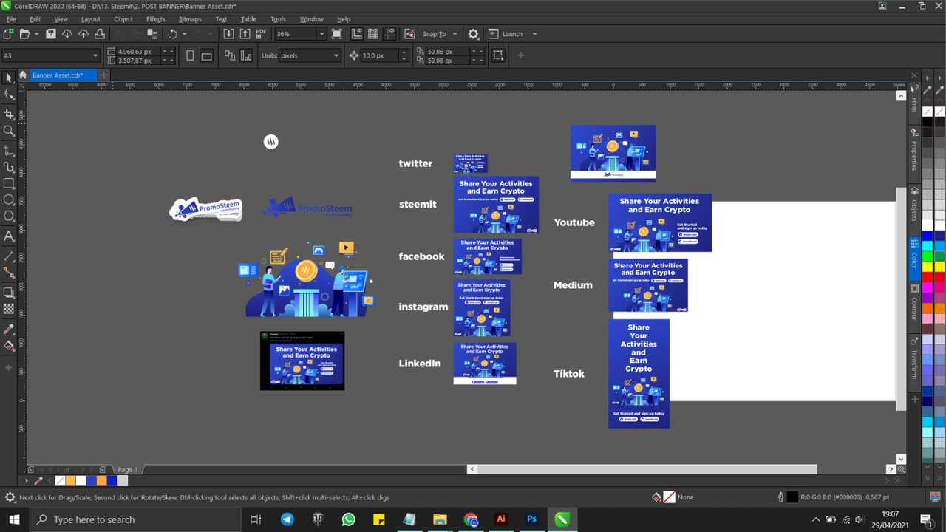Open the Bitmaps menu
Screen dimensions: 946x532
coord(190,19)
